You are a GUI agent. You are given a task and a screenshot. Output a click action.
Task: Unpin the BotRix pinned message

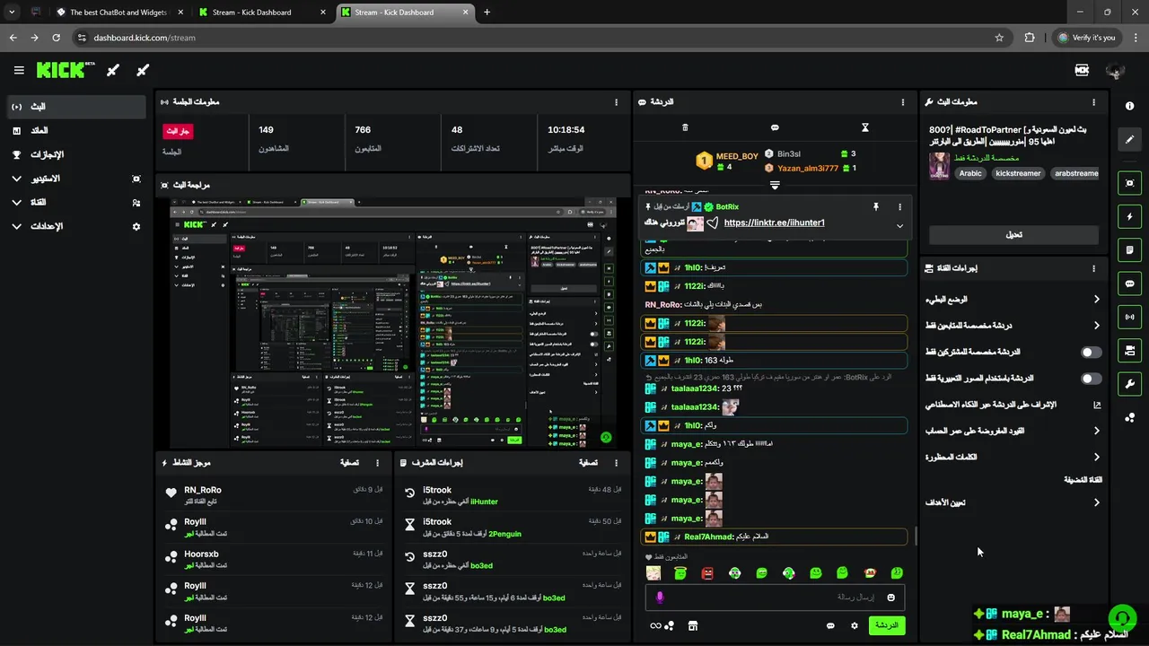pyautogui.click(x=876, y=206)
